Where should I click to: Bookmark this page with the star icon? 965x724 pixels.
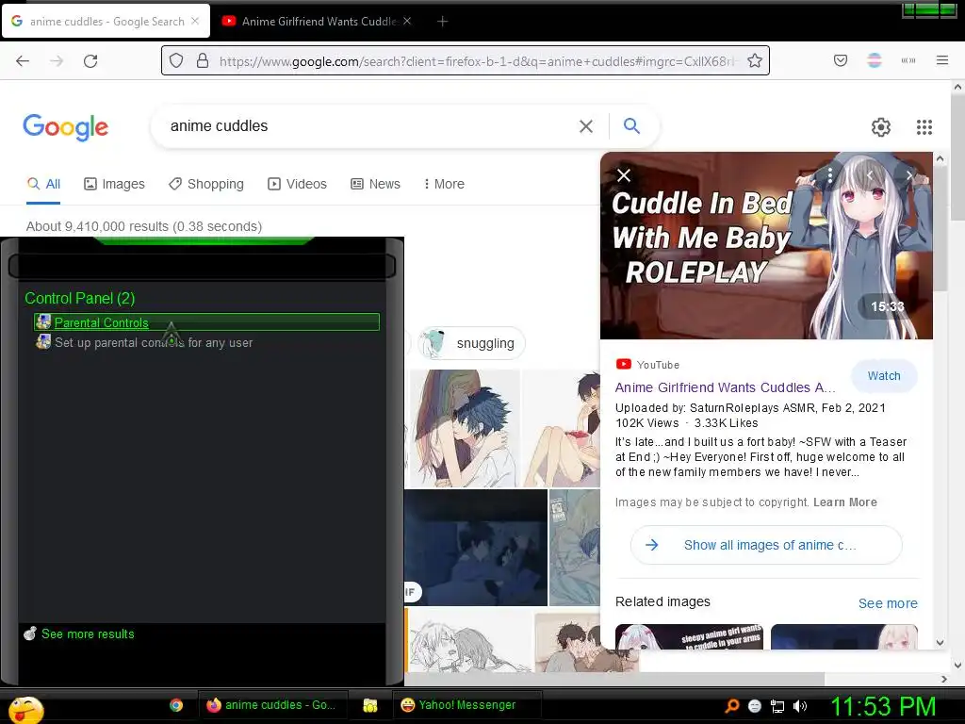click(x=755, y=60)
